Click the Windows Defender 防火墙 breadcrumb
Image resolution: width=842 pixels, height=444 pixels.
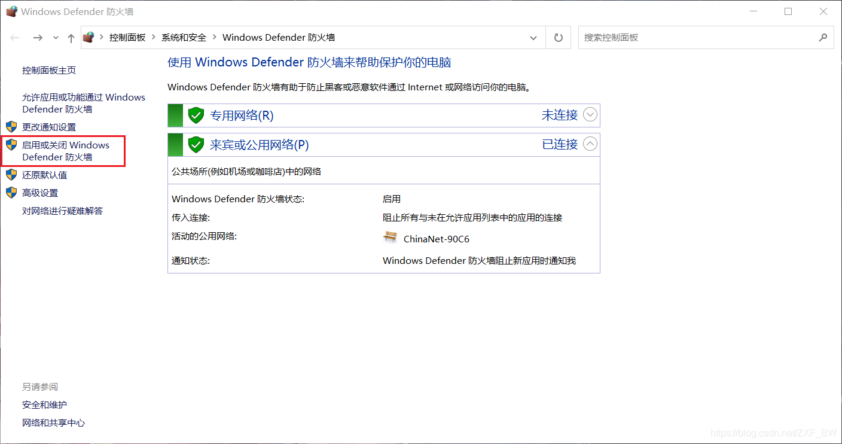[x=279, y=37]
